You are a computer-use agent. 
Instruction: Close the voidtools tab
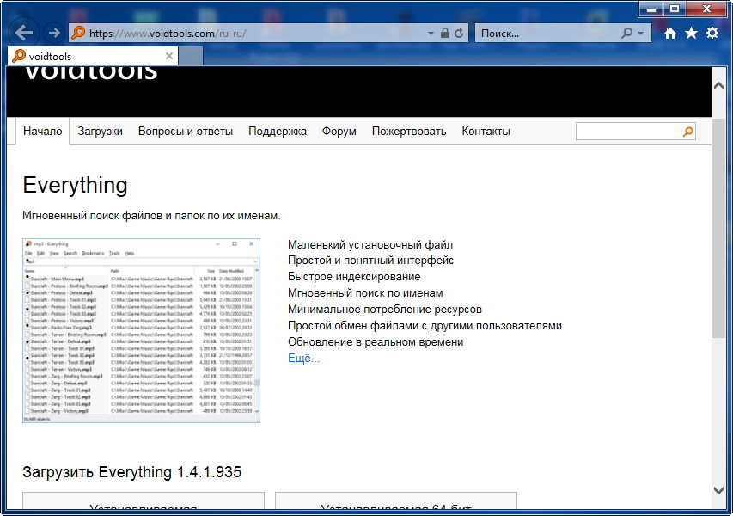[x=169, y=56]
